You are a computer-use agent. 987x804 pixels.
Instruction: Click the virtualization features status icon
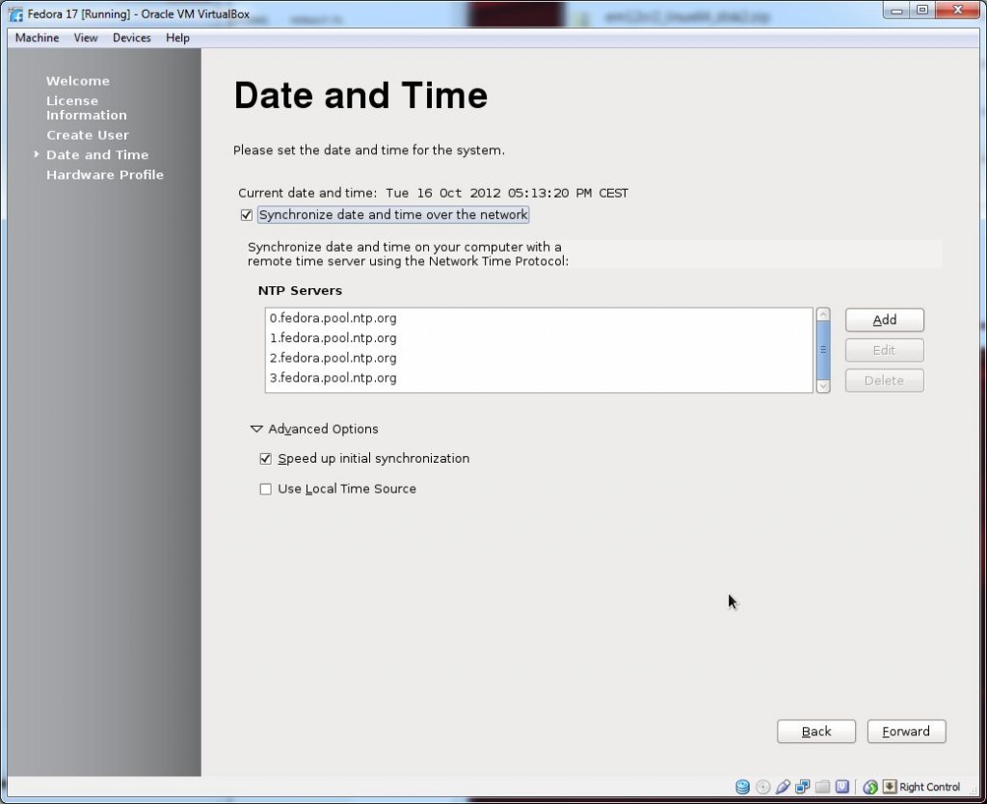point(842,787)
